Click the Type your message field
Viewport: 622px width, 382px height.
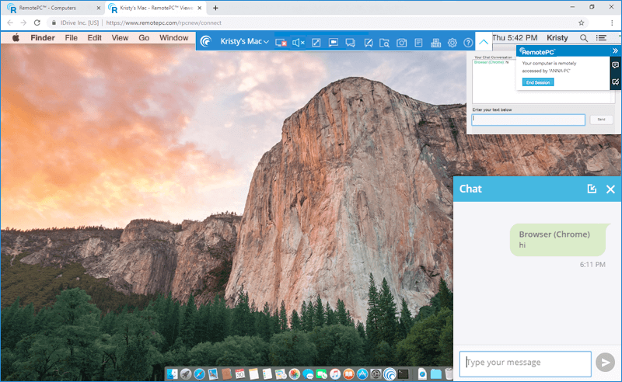tap(526, 363)
